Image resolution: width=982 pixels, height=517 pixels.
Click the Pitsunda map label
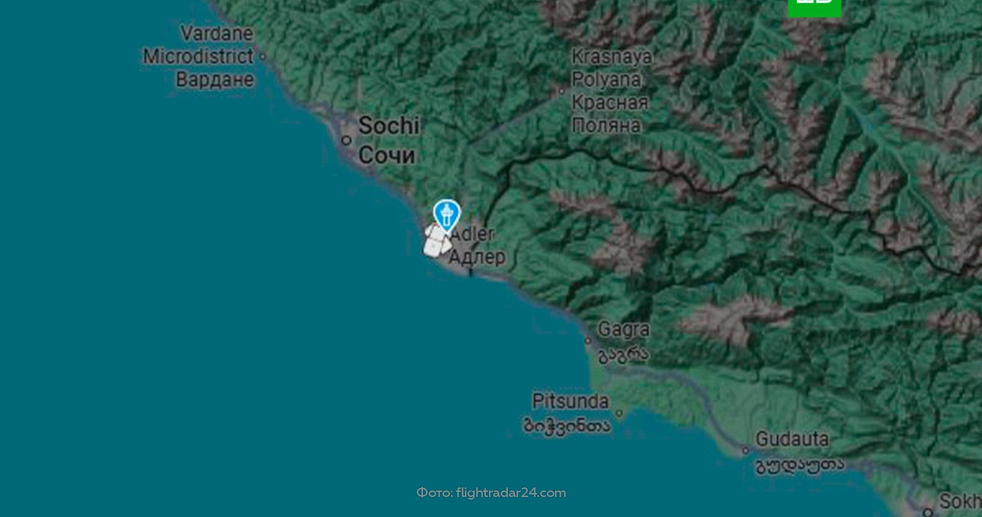click(570, 401)
